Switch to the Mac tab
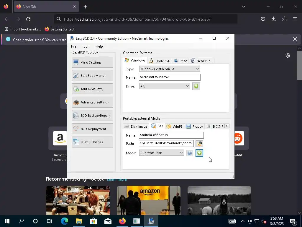Screen dimensions: 302x227 point(180,61)
